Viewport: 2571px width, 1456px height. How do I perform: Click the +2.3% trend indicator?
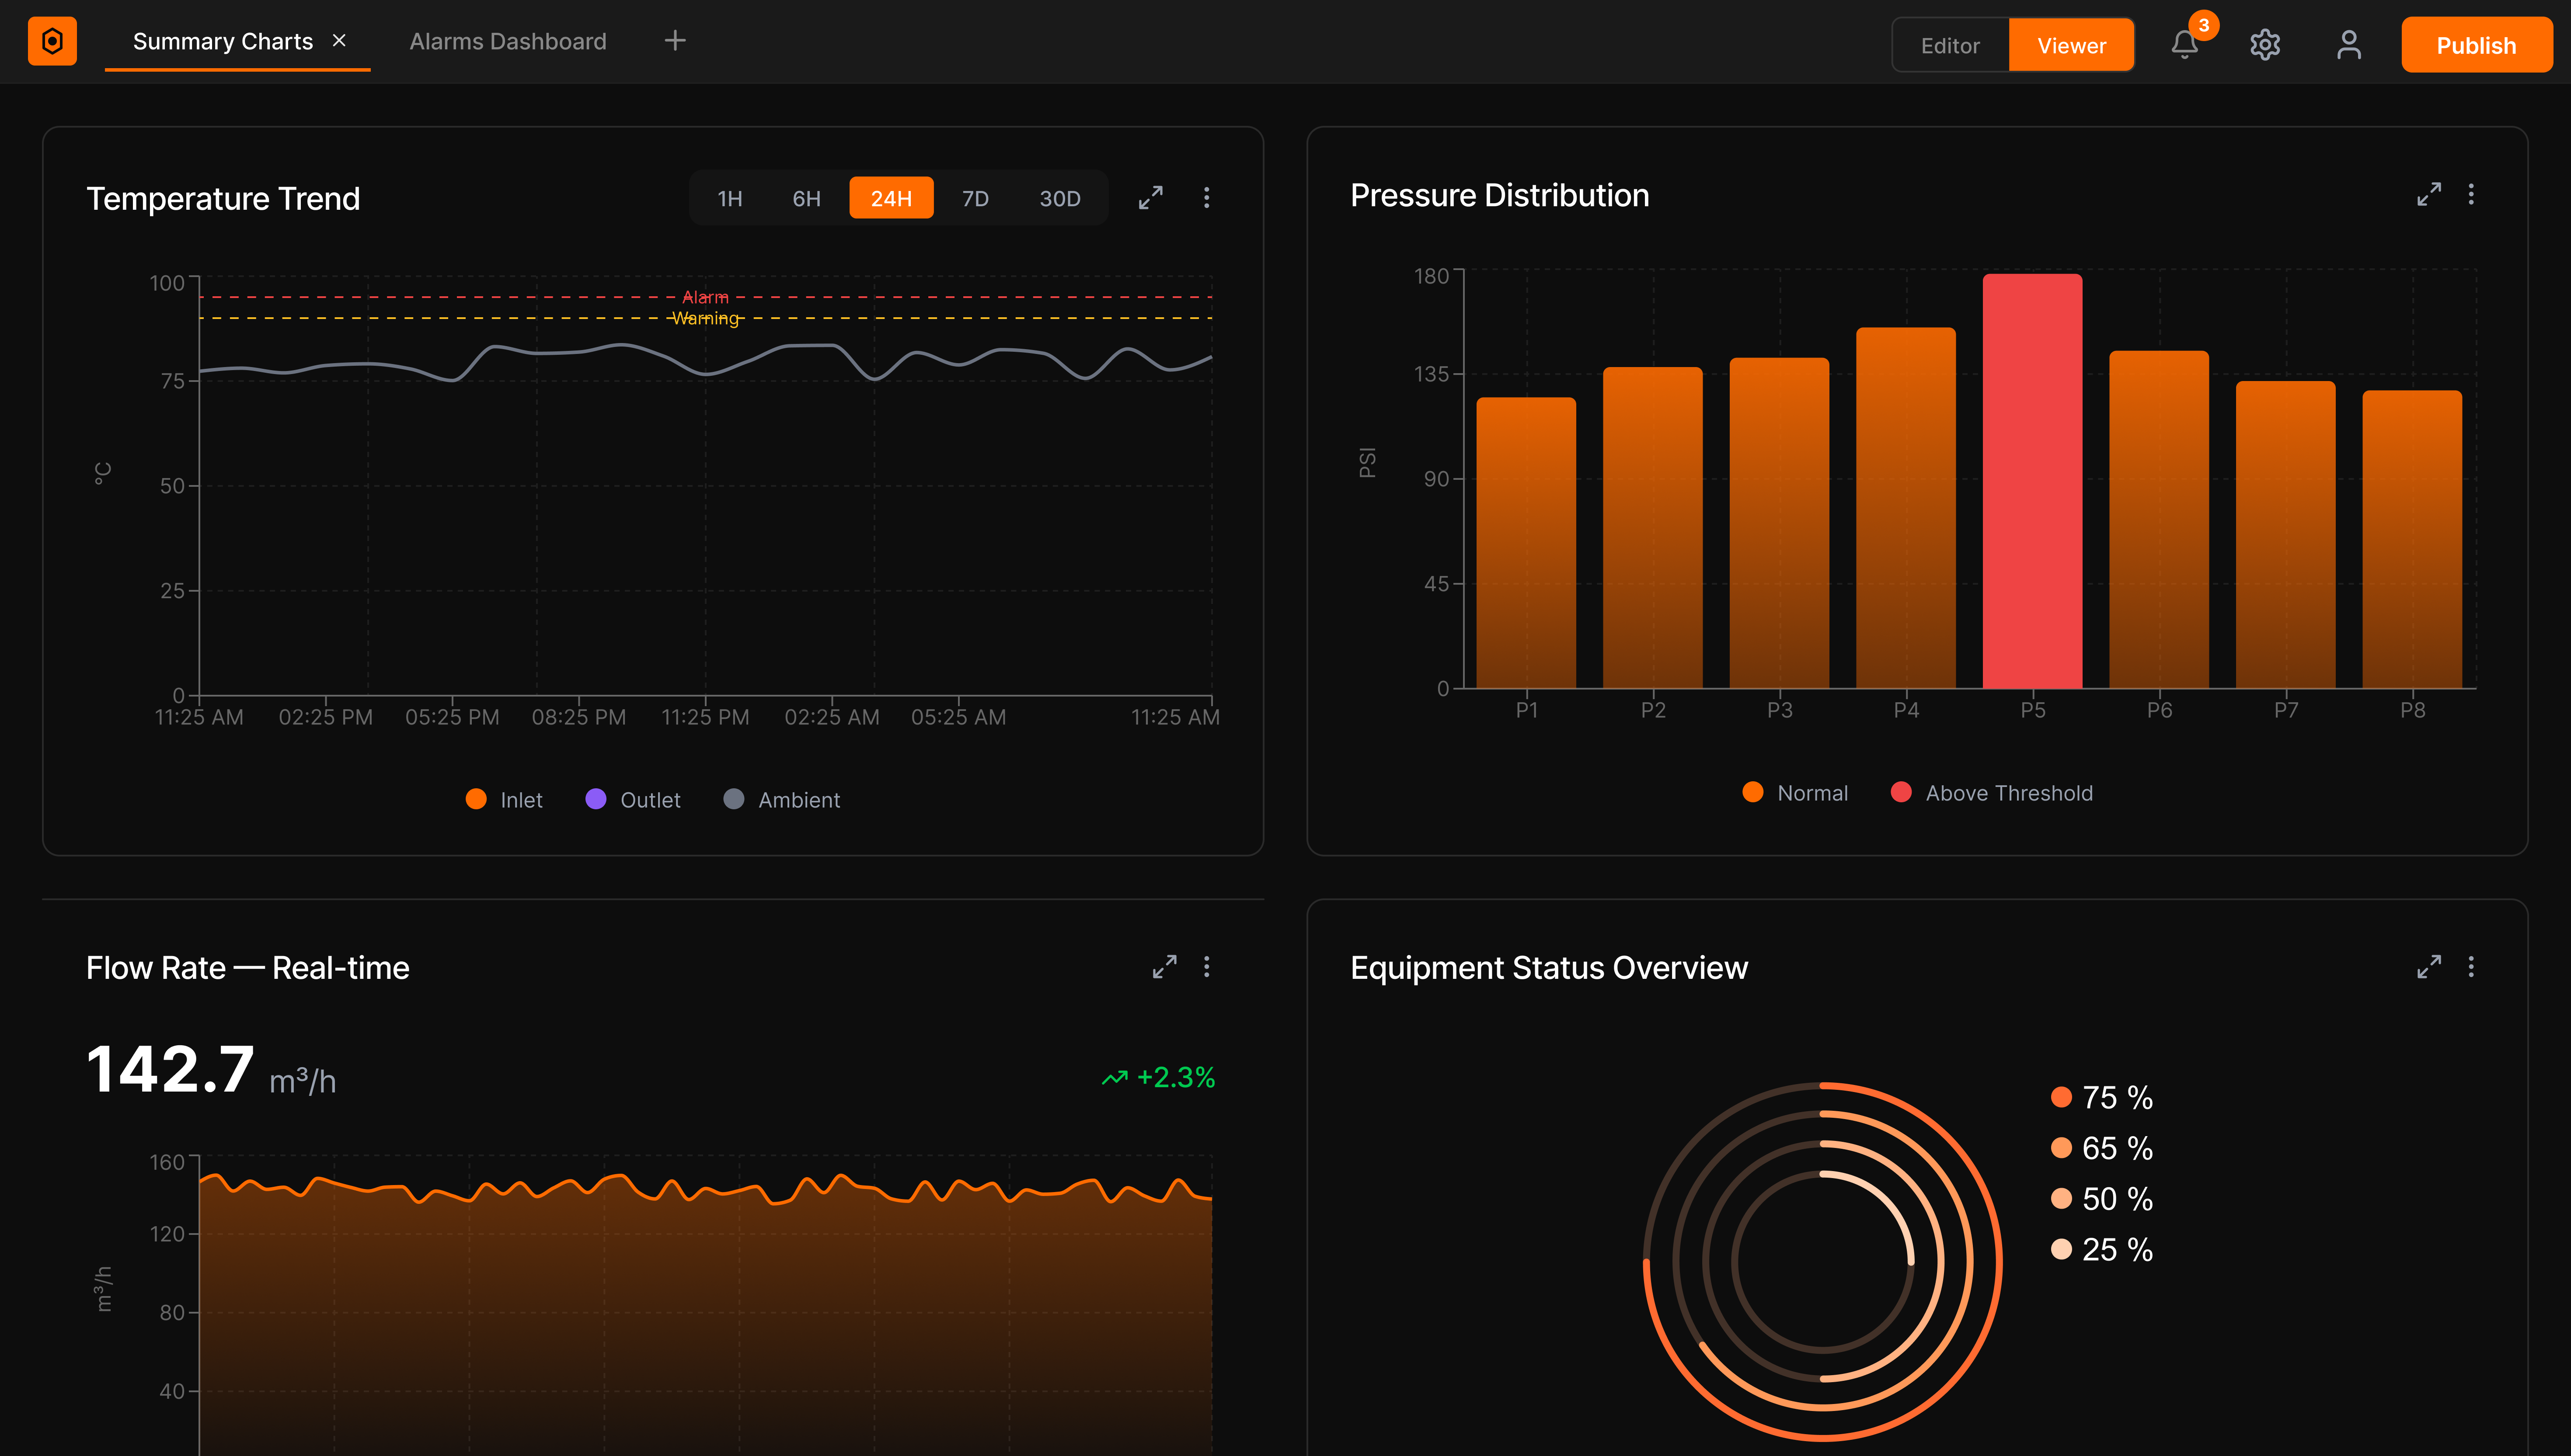tap(1158, 1078)
